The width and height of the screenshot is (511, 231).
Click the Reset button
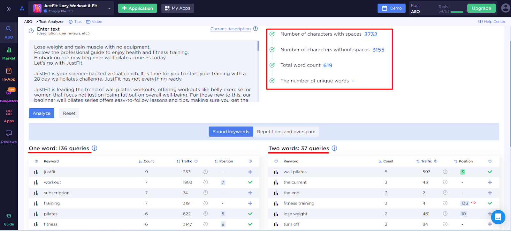[69, 113]
